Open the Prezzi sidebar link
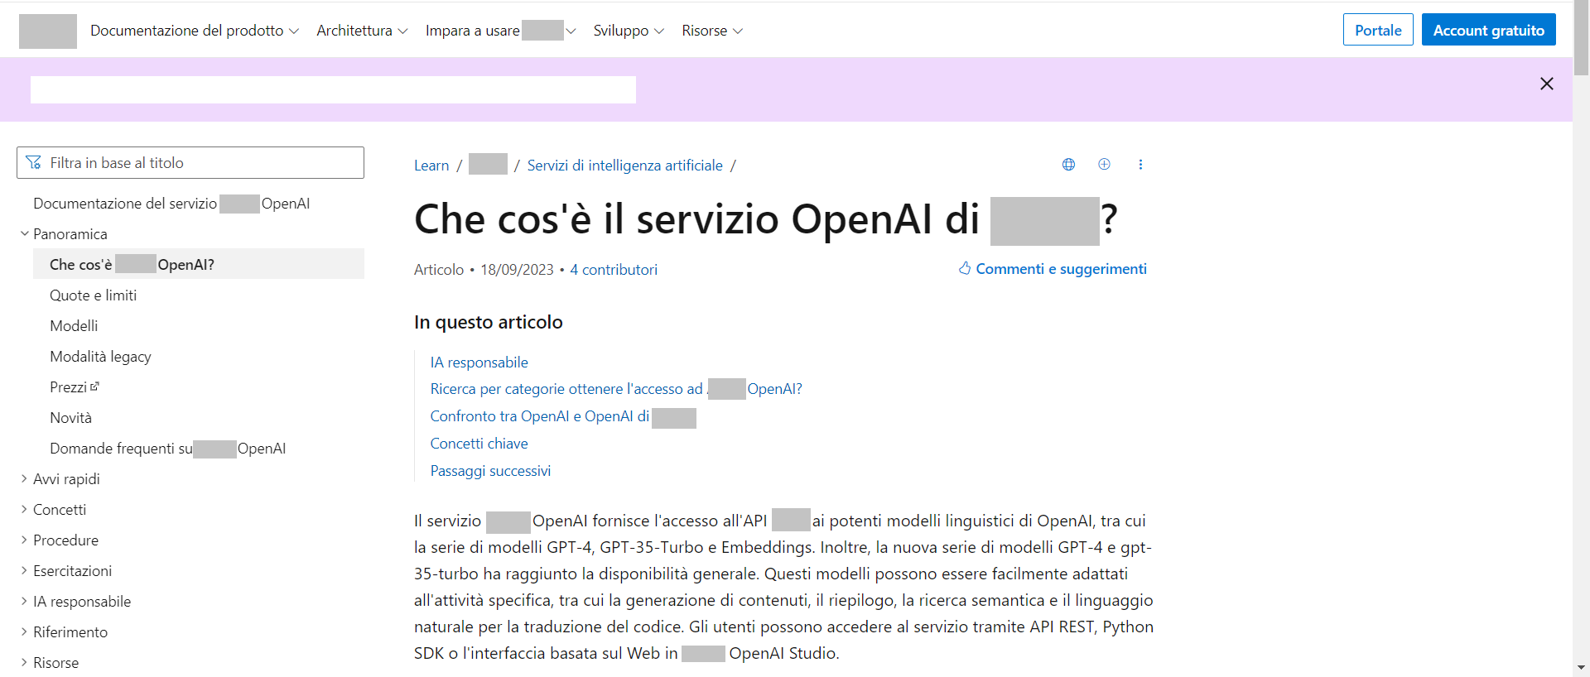This screenshot has height=677, width=1590. click(68, 387)
